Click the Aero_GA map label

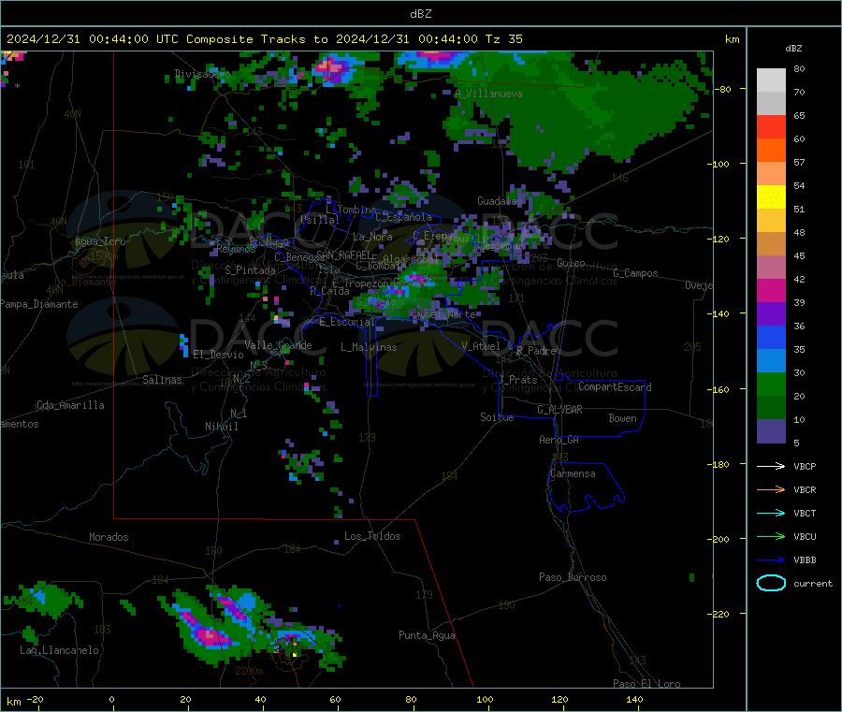(559, 440)
